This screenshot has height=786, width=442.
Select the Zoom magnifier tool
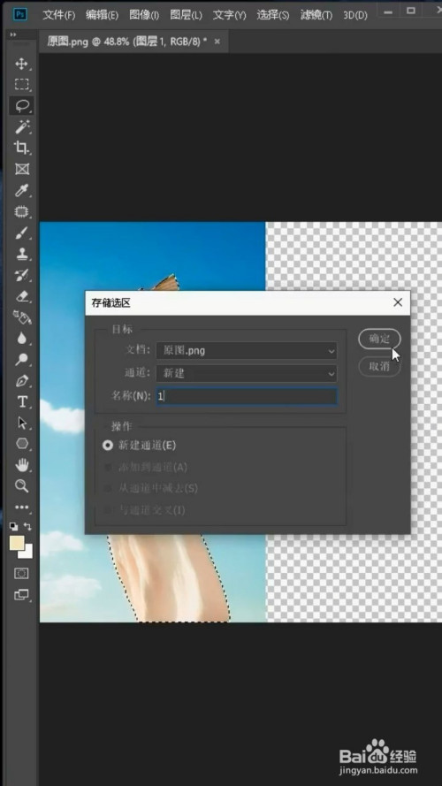pos(21,485)
